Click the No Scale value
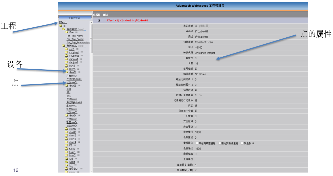The image size is (333, 176). pyautogui.click(x=200, y=74)
